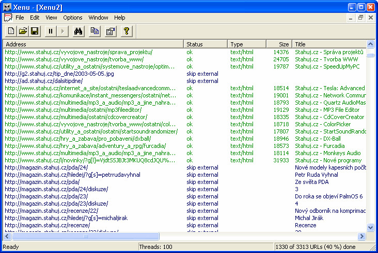
Task: Click the size value 14376
Action: 281,52
